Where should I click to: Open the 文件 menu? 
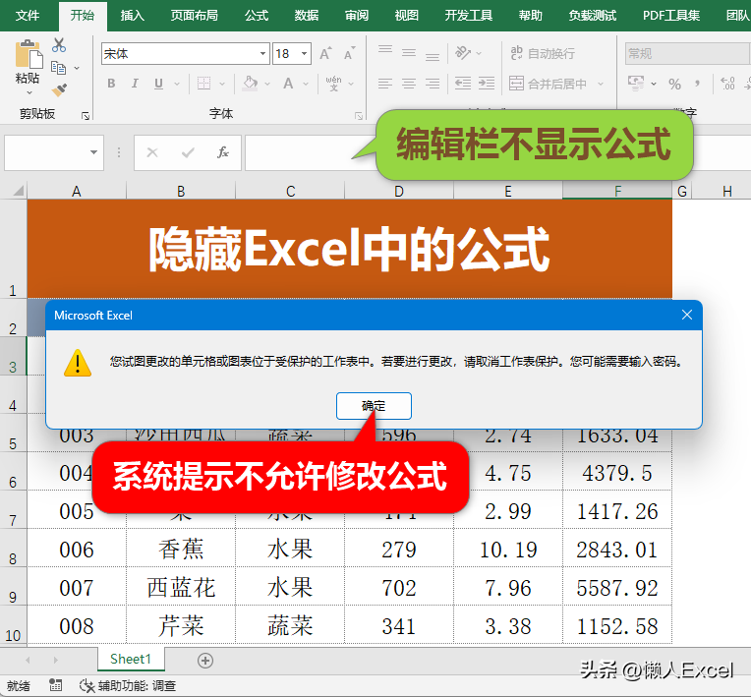28,16
